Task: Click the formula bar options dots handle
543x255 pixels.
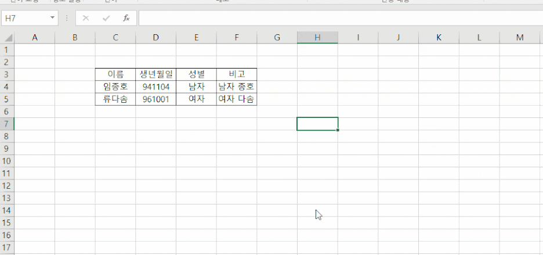Action: (67, 18)
